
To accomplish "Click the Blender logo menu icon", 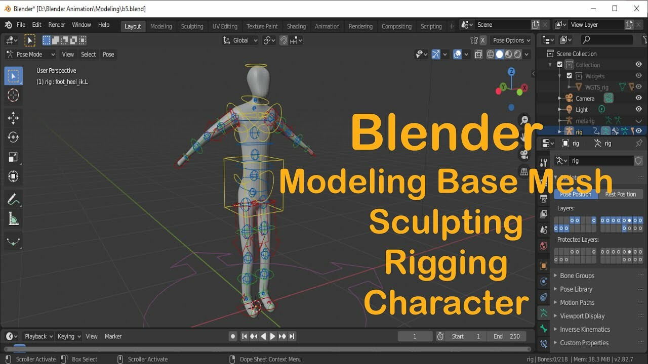I will (8, 25).
